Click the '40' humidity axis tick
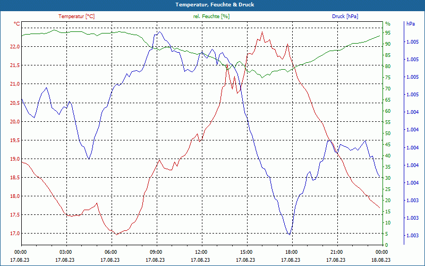Screen dimensions: 425x266 coord(388,156)
